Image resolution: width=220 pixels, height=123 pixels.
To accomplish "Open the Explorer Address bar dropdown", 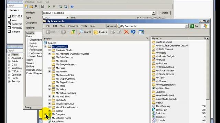I will pyautogui.click(x=187, y=26).
